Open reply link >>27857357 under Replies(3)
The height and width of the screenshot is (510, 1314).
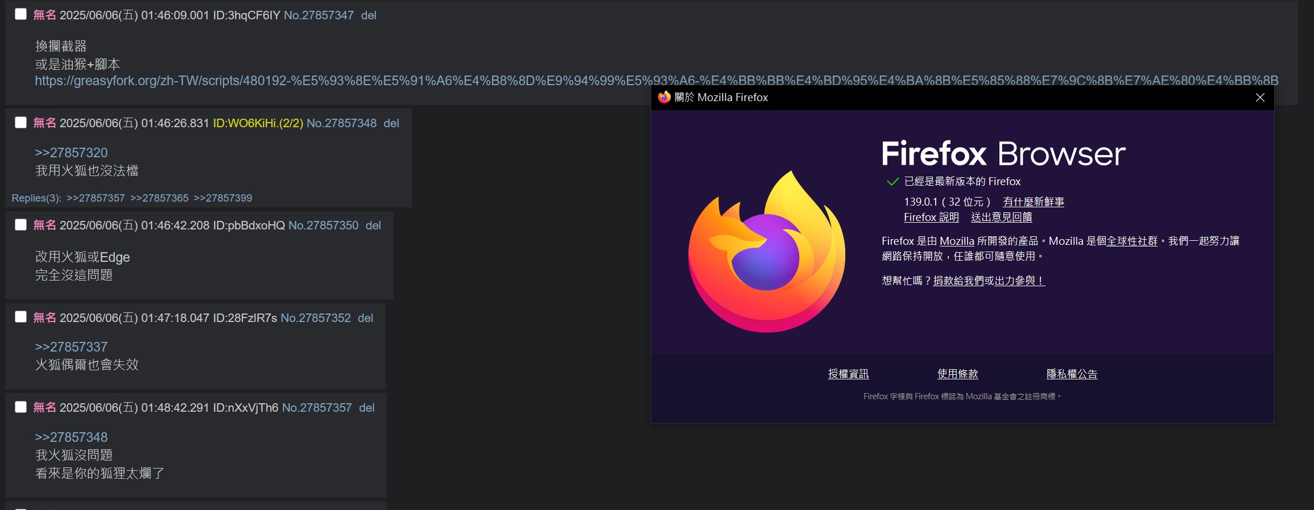[x=96, y=198]
